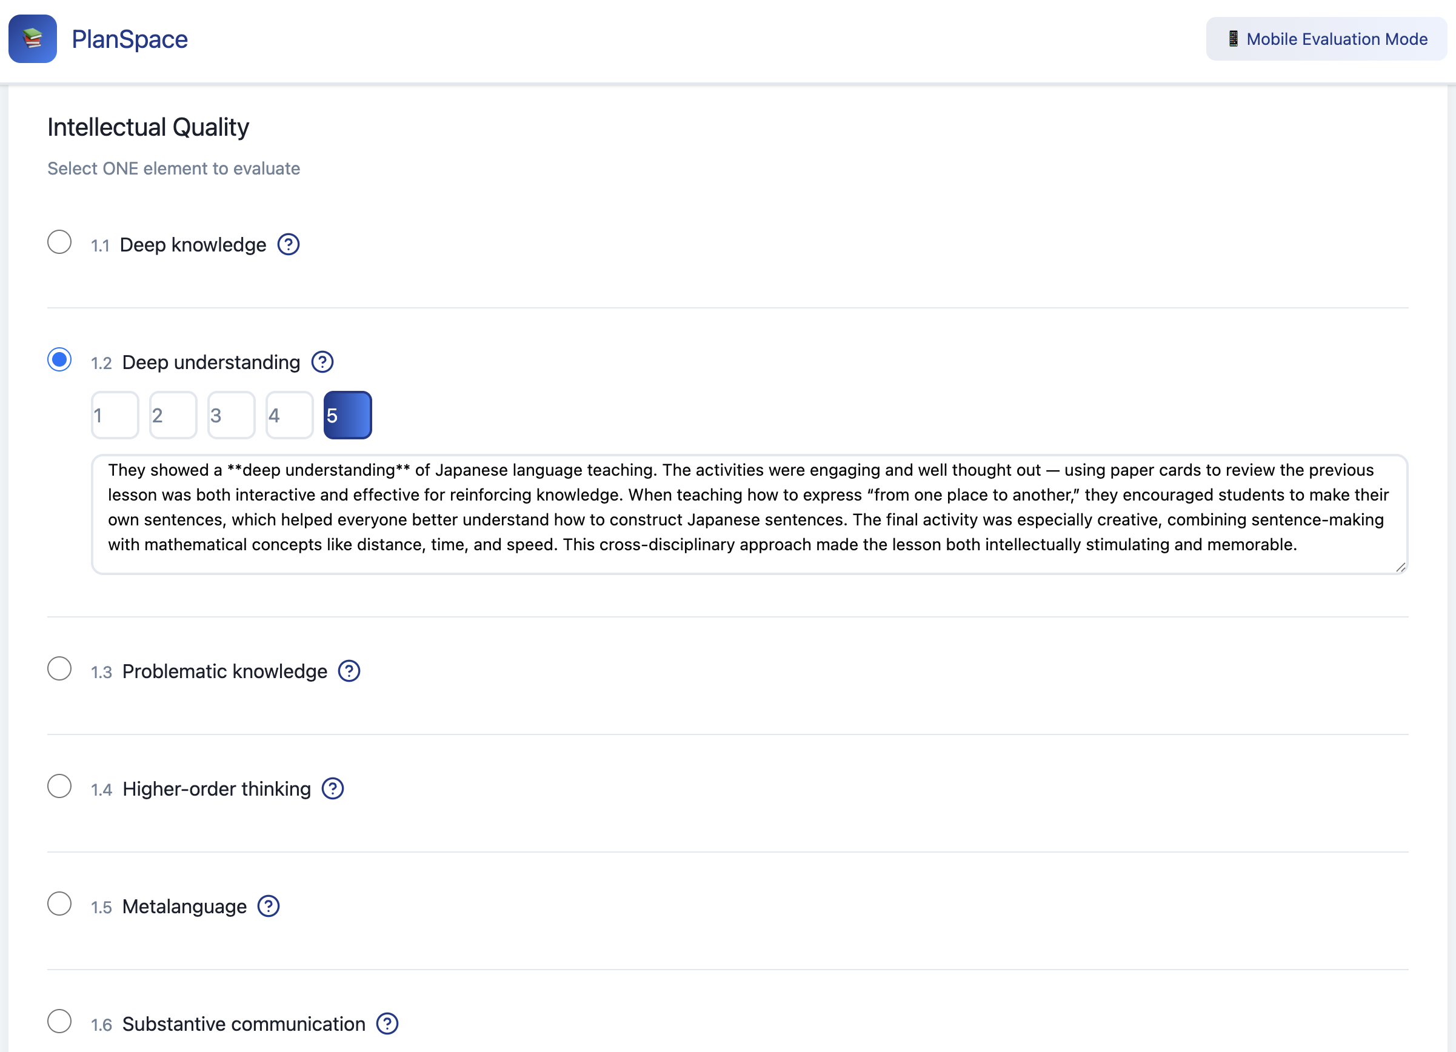The image size is (1456, 1052).
Task: Choose rating score 1
Action: tap(115, 415)
